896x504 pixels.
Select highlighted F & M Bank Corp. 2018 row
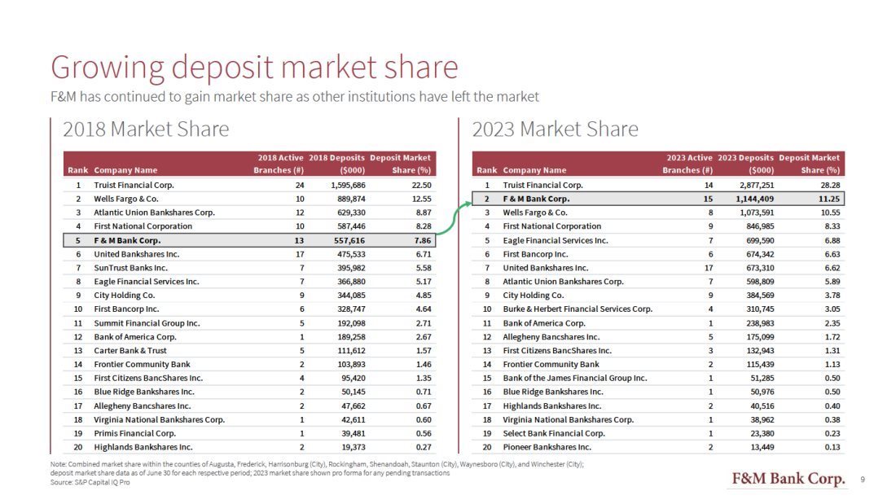(250, 240)
